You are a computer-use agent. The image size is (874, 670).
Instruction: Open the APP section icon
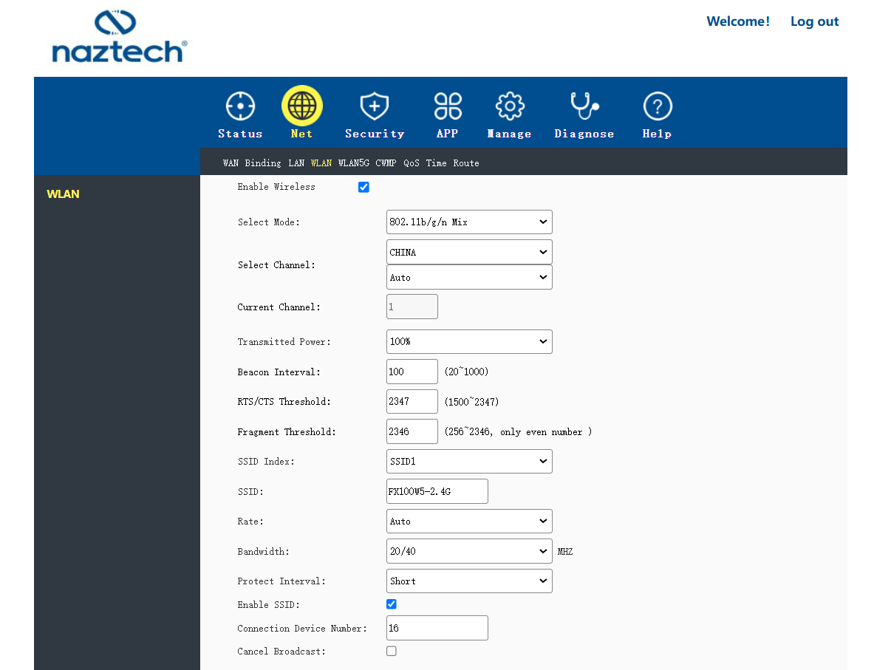[448, 106]
